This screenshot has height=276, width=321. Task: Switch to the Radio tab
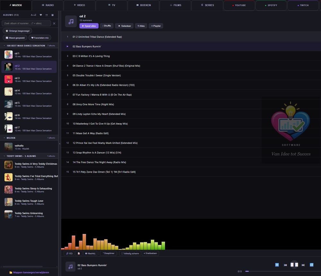point(48,5)
